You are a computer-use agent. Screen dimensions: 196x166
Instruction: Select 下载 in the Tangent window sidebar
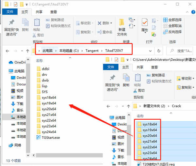[18, 104]
